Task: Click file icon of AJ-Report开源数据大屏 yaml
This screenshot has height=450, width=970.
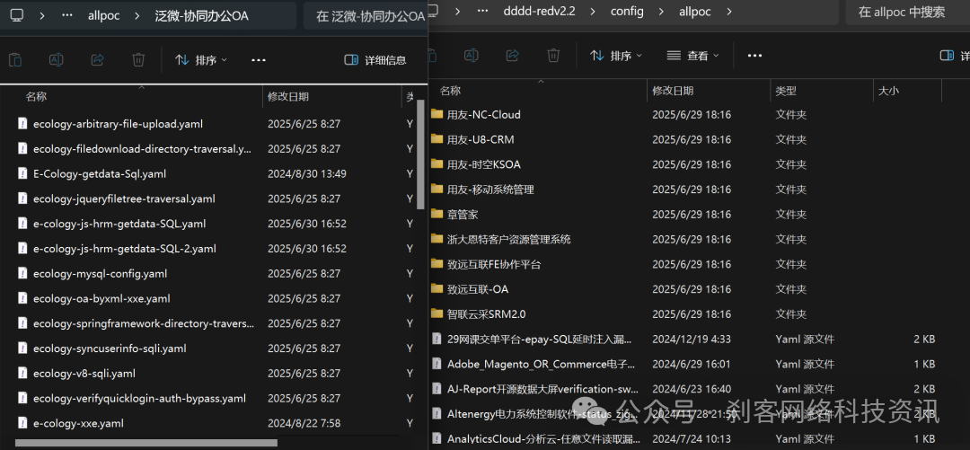Action: [436, 389]
